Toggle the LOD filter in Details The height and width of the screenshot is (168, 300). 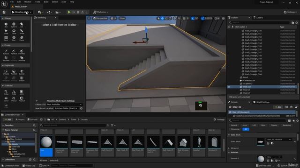pos(254,126)
